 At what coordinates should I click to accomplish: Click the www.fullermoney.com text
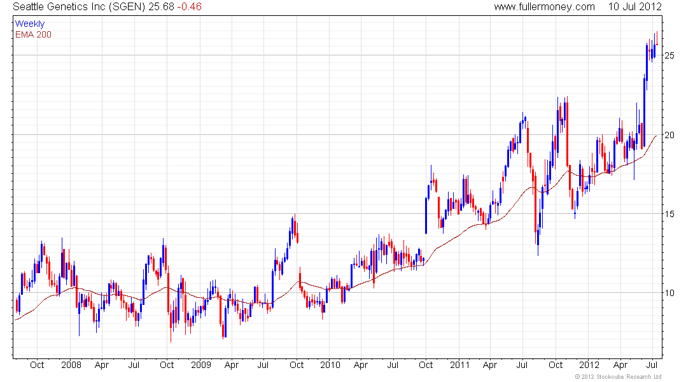click(x=544, y=7)
